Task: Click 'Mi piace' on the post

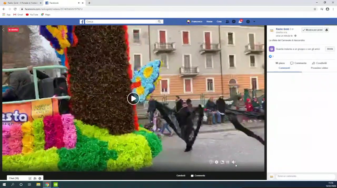Action: point(280,63)
